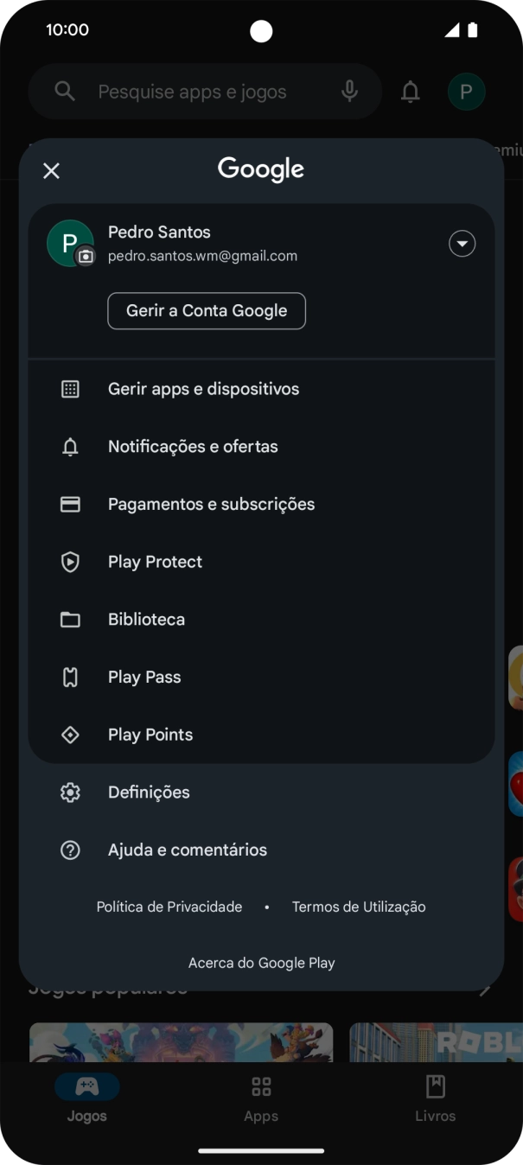
Task: Open Pagamentos e subscrições card icon
Action: pyautogui.click(x=70, y=504)
